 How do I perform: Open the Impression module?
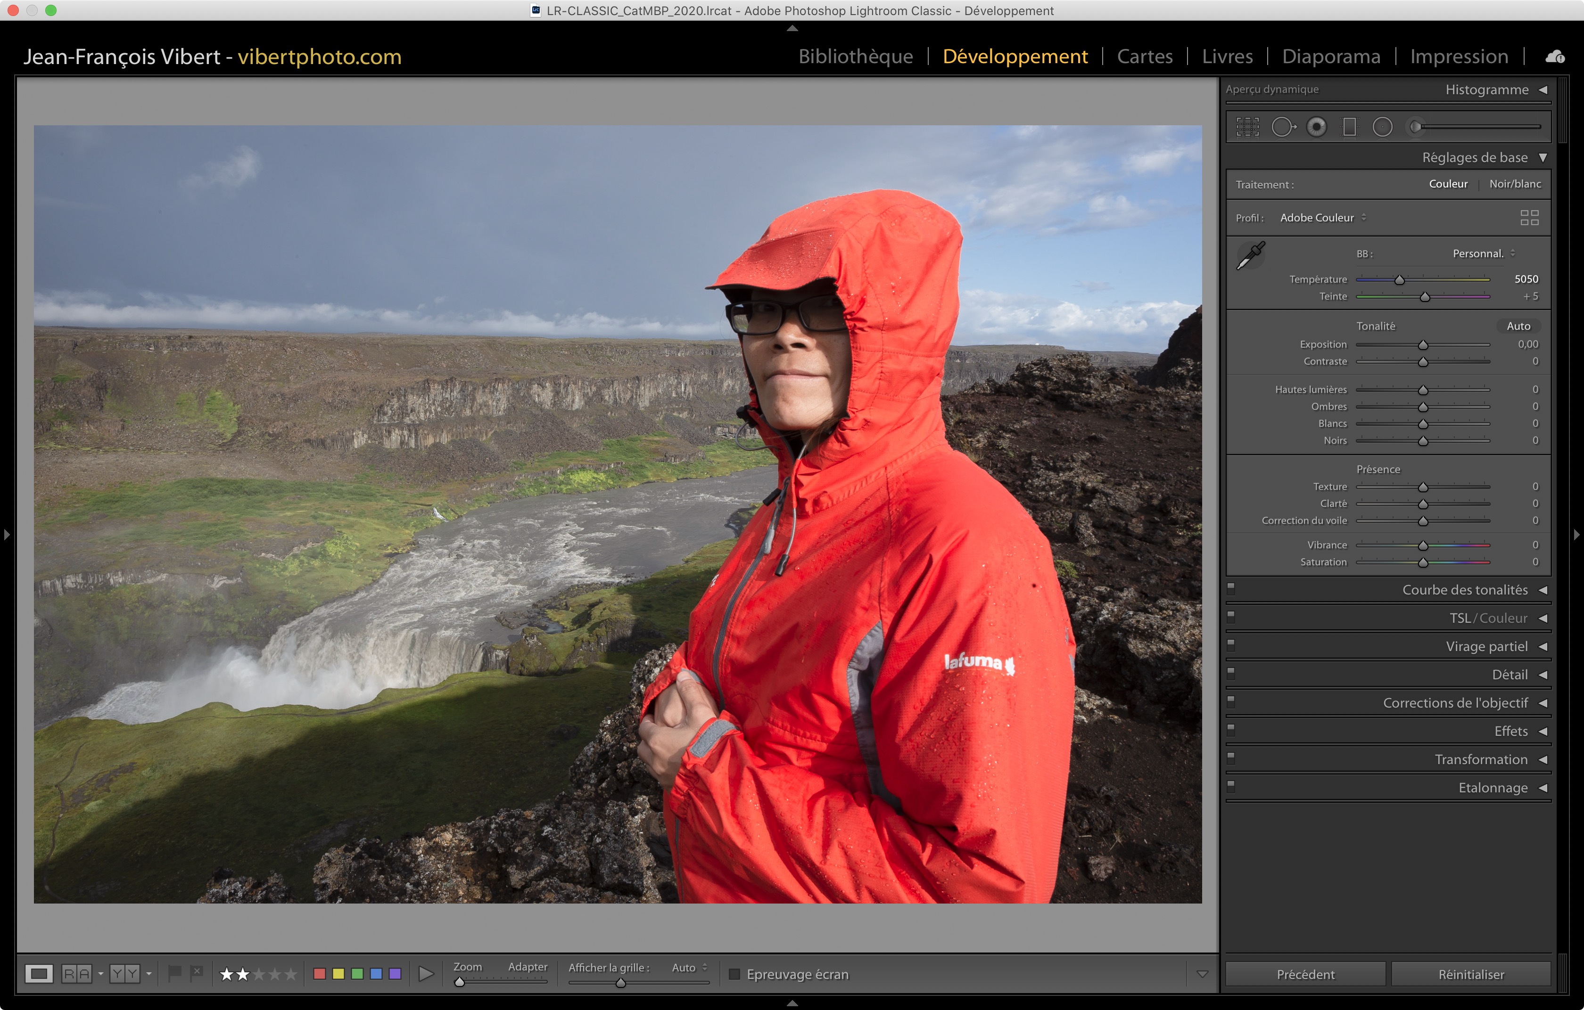(1458, 57)
